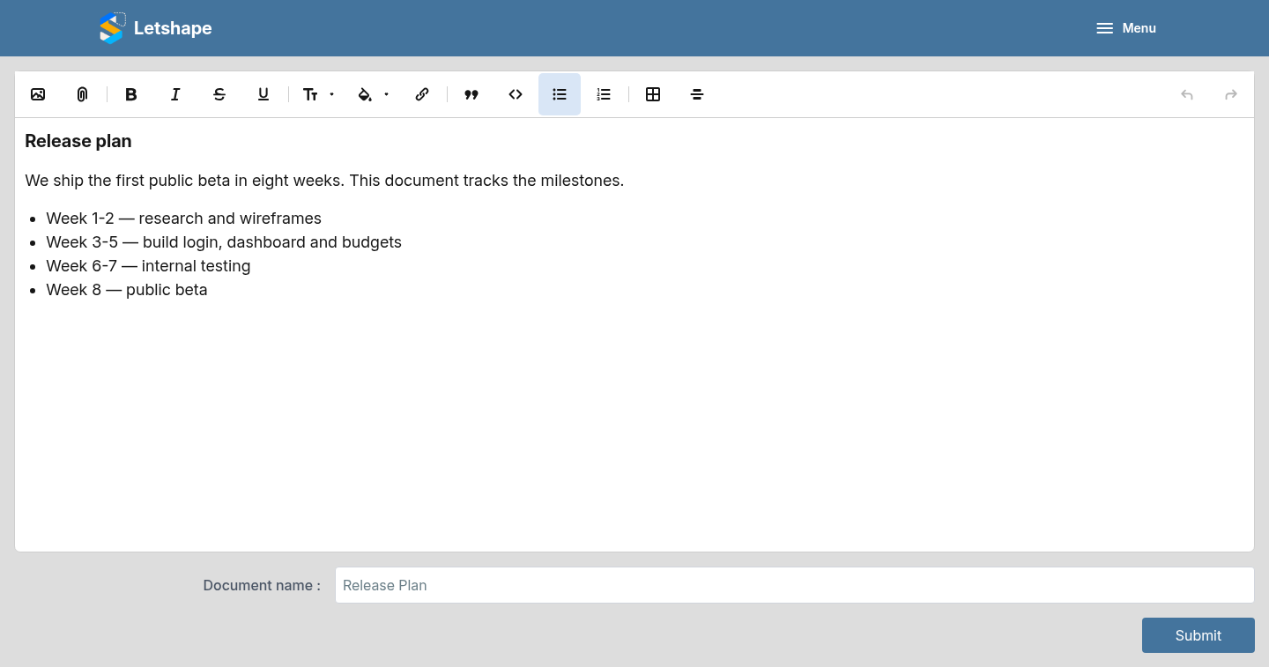Open the fill color dropdown
The width and height of the screenshot is (1269, 667).
[373, 94]
